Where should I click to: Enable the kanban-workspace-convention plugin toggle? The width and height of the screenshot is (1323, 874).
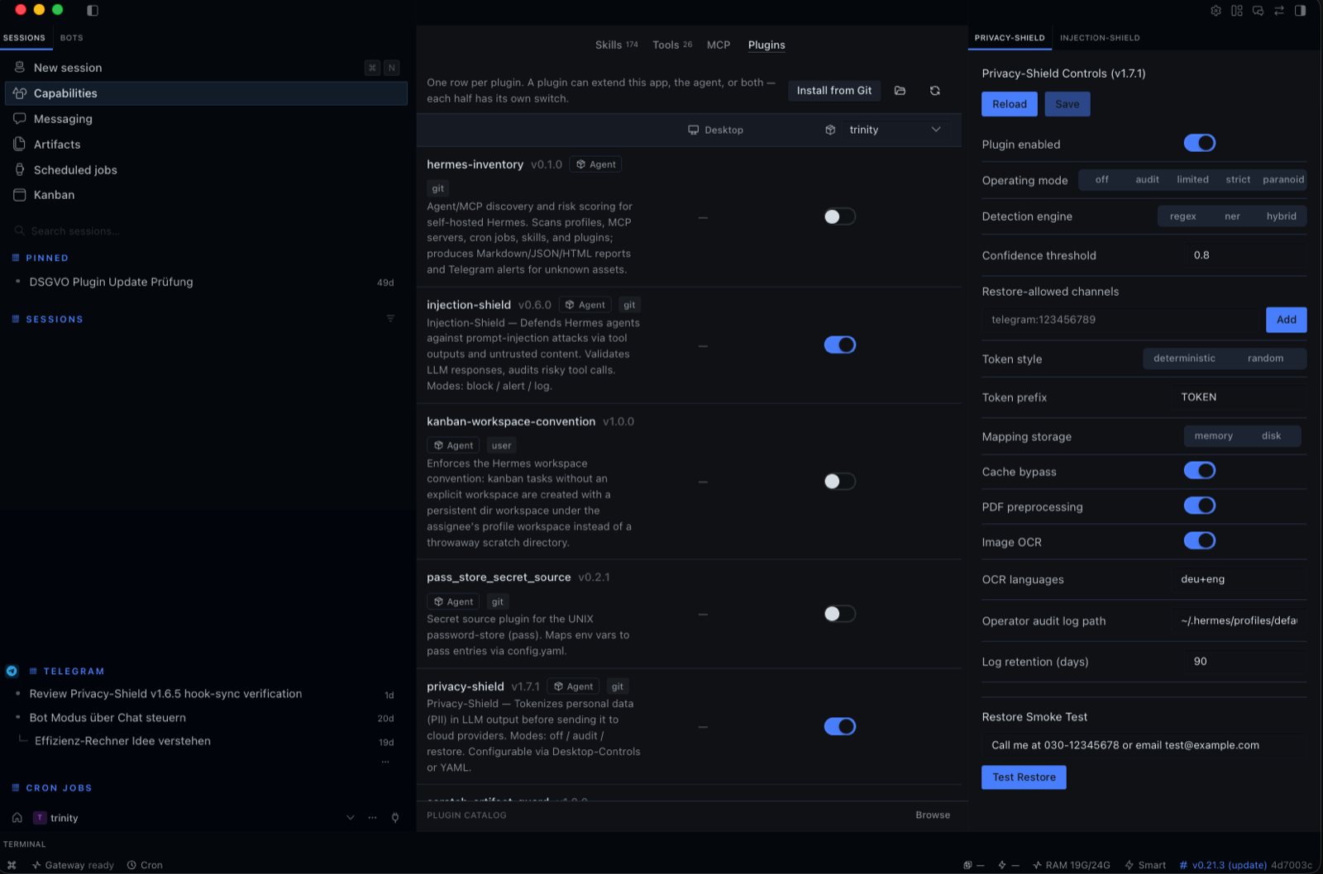[x=840, y=481]
